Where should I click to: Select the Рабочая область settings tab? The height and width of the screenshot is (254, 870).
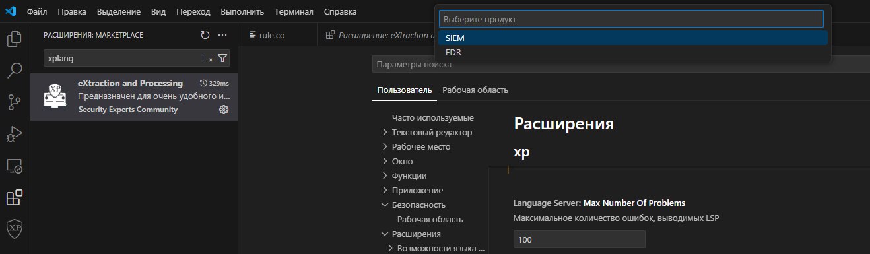pyautogui.click(x=475, y=90)
